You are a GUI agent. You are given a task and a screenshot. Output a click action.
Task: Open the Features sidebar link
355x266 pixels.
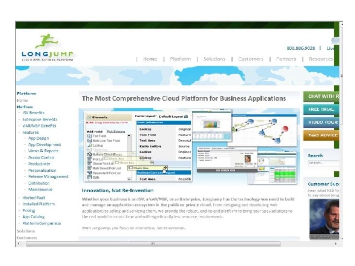tap(31, 133)
